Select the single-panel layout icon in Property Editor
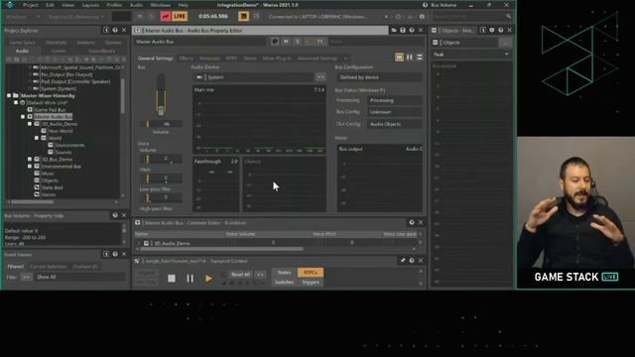 [x=399, y=58]
